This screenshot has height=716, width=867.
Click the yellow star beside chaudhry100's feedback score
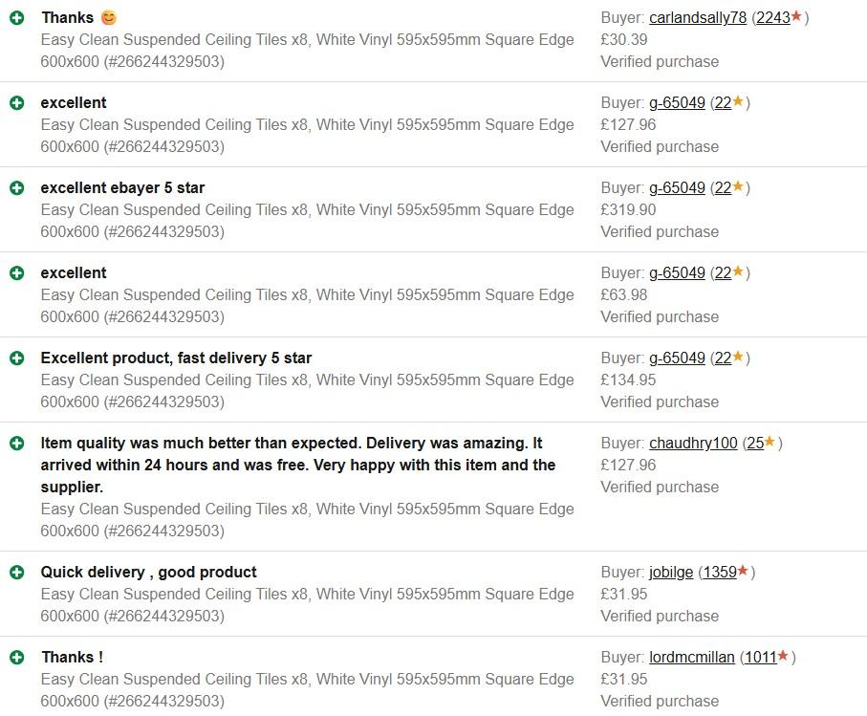click(x=769, y=443)
